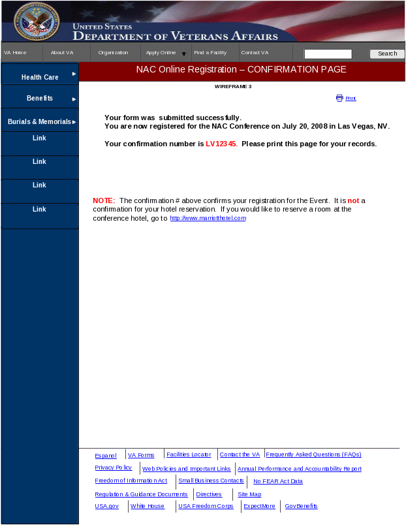
Task: Click the third Link item in sidebar
Action: click(39, 185)
